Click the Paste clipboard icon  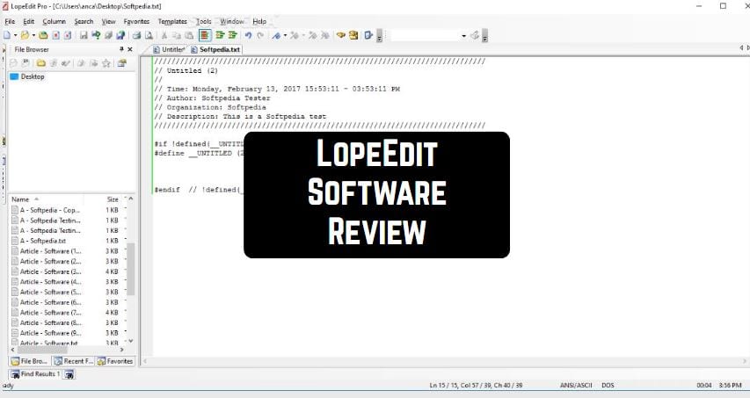[189, 35]
